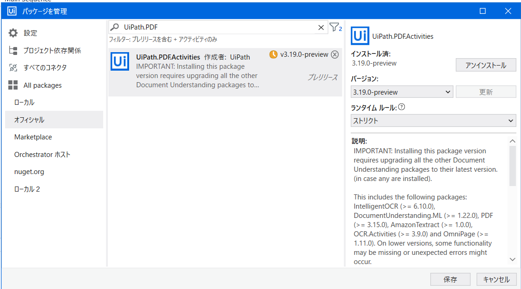Open プロジェクト依存関係 section

[52, 50]
